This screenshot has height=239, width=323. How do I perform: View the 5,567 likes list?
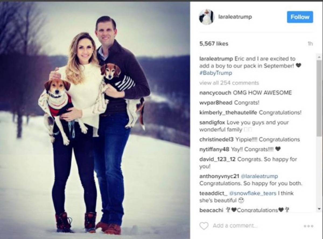pyautogui.click(x=214, y=44)
